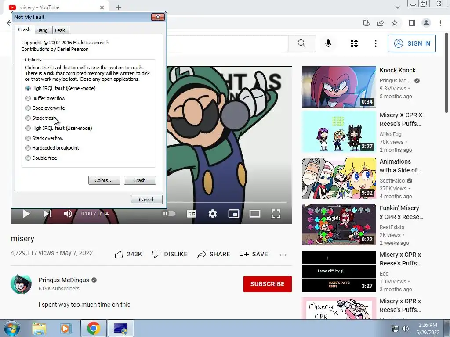Open more actions ellipsis under video
Screen dimensions: 450x337
(x=283, y=255)
